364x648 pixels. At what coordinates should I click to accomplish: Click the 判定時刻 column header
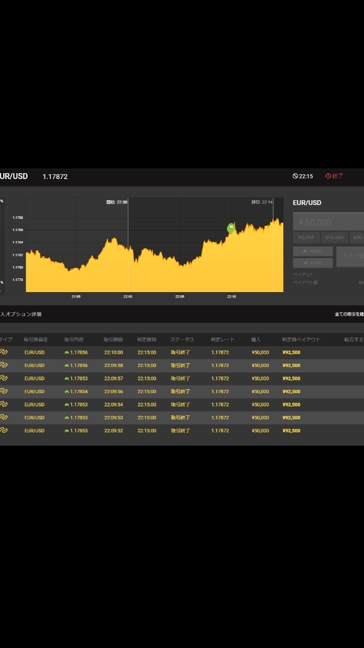pyautogui.click(x=147, y=339)
